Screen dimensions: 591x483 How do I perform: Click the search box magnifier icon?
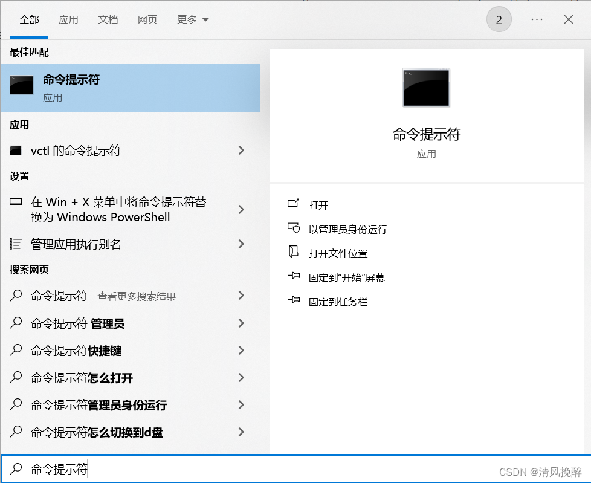pos(16,468)
